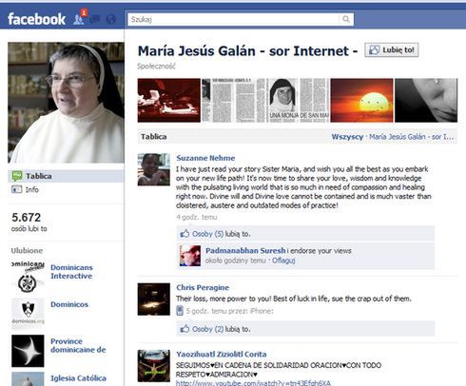Click the mobile phone icon on Chris's post
The height and width of the screenshot is (386, 466).
tap(180, 311)
